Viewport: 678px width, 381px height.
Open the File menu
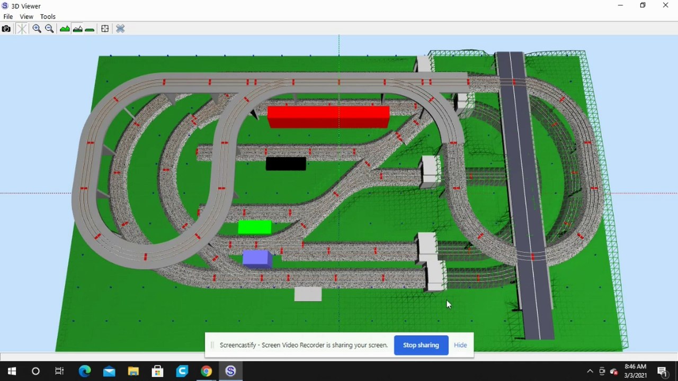tap(8, 16)
